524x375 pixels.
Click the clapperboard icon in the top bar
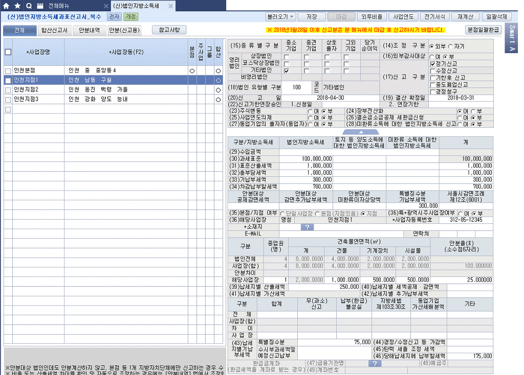pos(39,6)
